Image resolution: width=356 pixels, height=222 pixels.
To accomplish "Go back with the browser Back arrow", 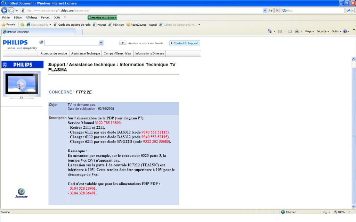I will coord(4,10).
